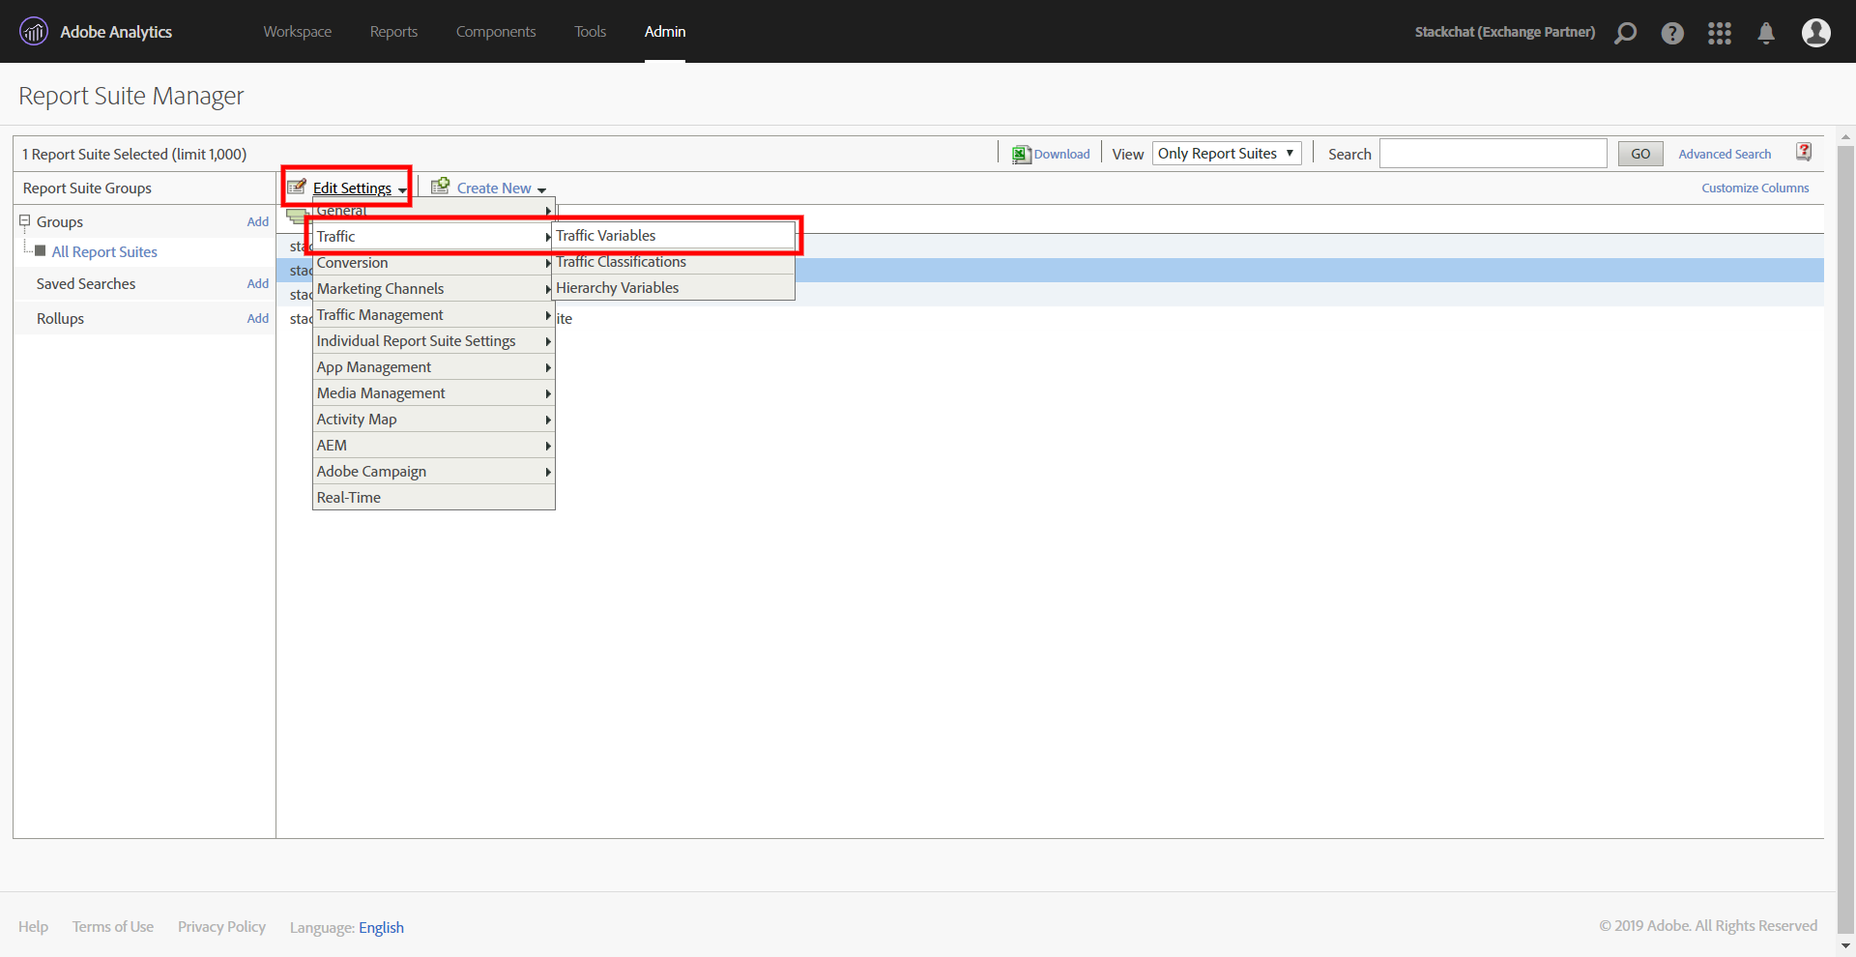Expand the App Management menu item
1856x957 pixels.
click(433, 367)
